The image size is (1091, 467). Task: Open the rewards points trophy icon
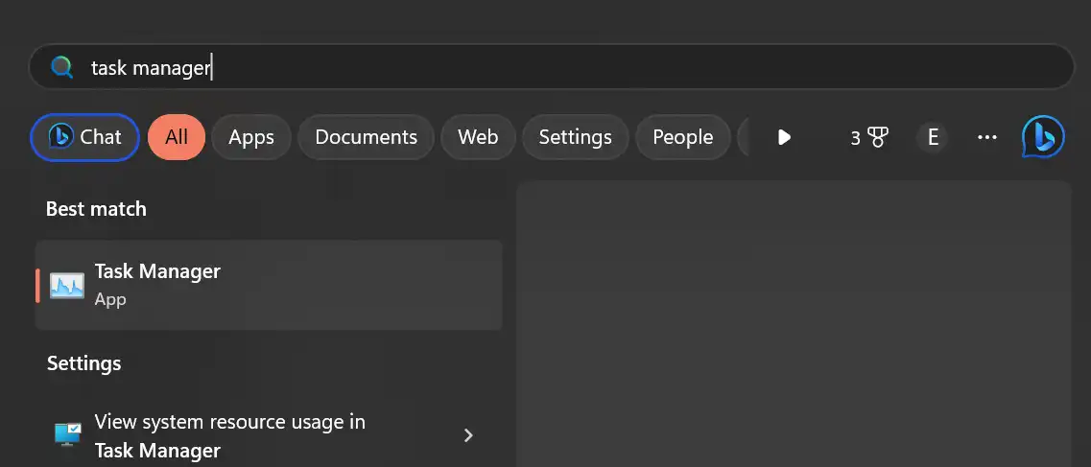click(x=869, y=137)
